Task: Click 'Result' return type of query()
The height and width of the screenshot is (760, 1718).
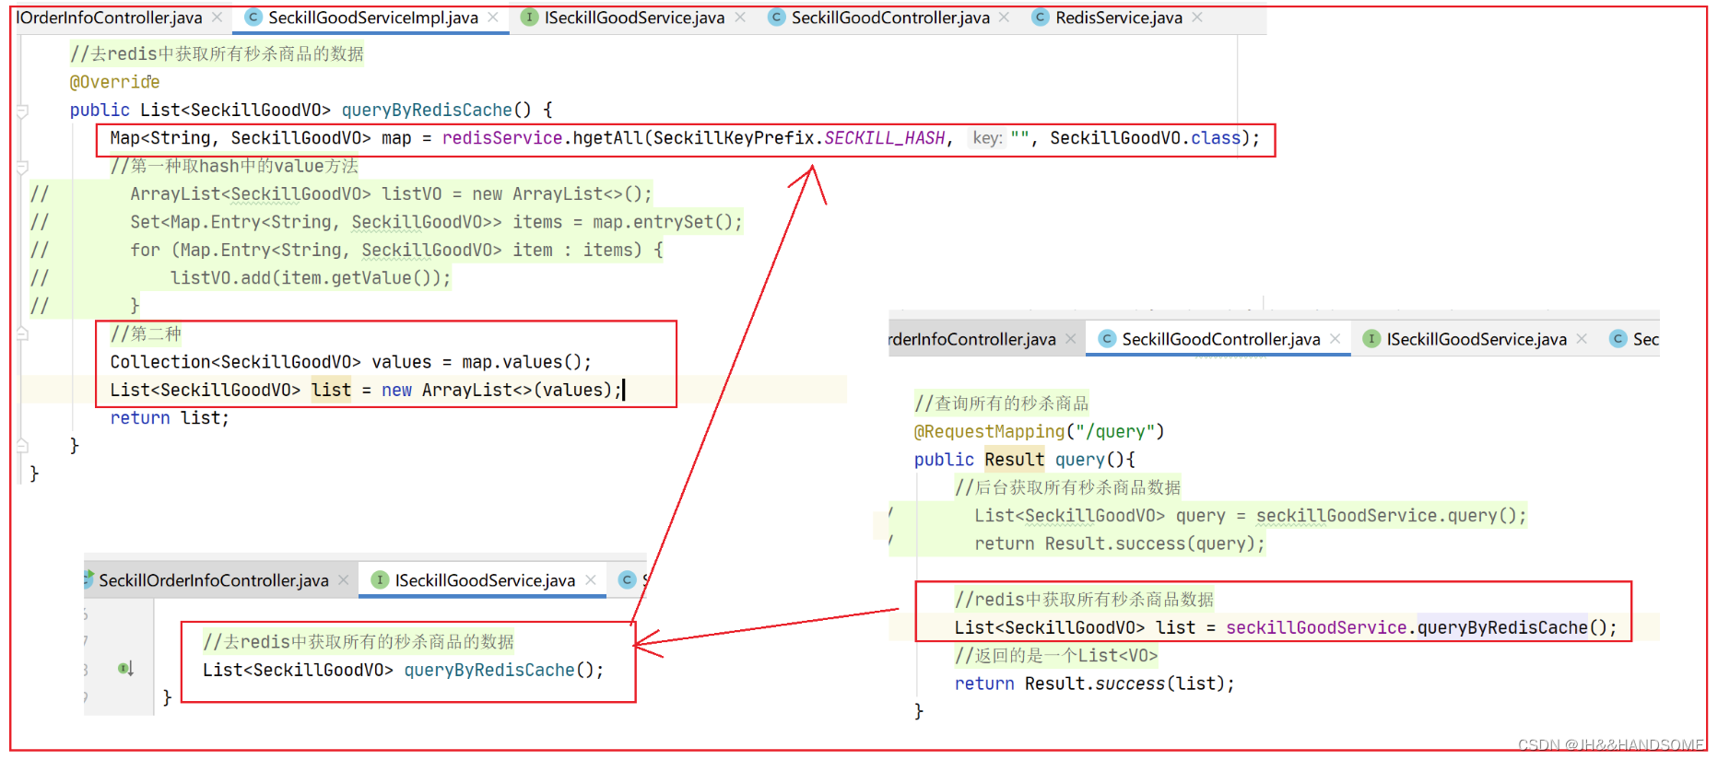Action: click(1014, 460)
